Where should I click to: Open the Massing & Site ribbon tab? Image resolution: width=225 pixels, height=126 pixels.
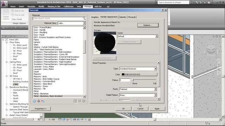pyautogui.click(x=54, y=7)
